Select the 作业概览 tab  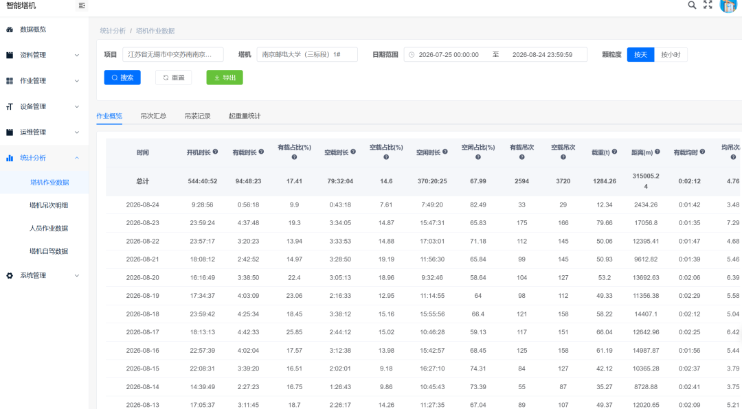pos(109,116)
